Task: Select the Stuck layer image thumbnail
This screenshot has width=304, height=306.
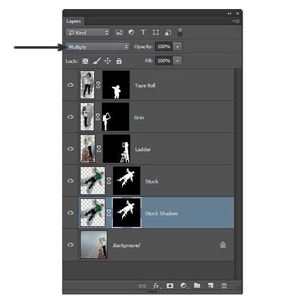Action: point(93,181)
